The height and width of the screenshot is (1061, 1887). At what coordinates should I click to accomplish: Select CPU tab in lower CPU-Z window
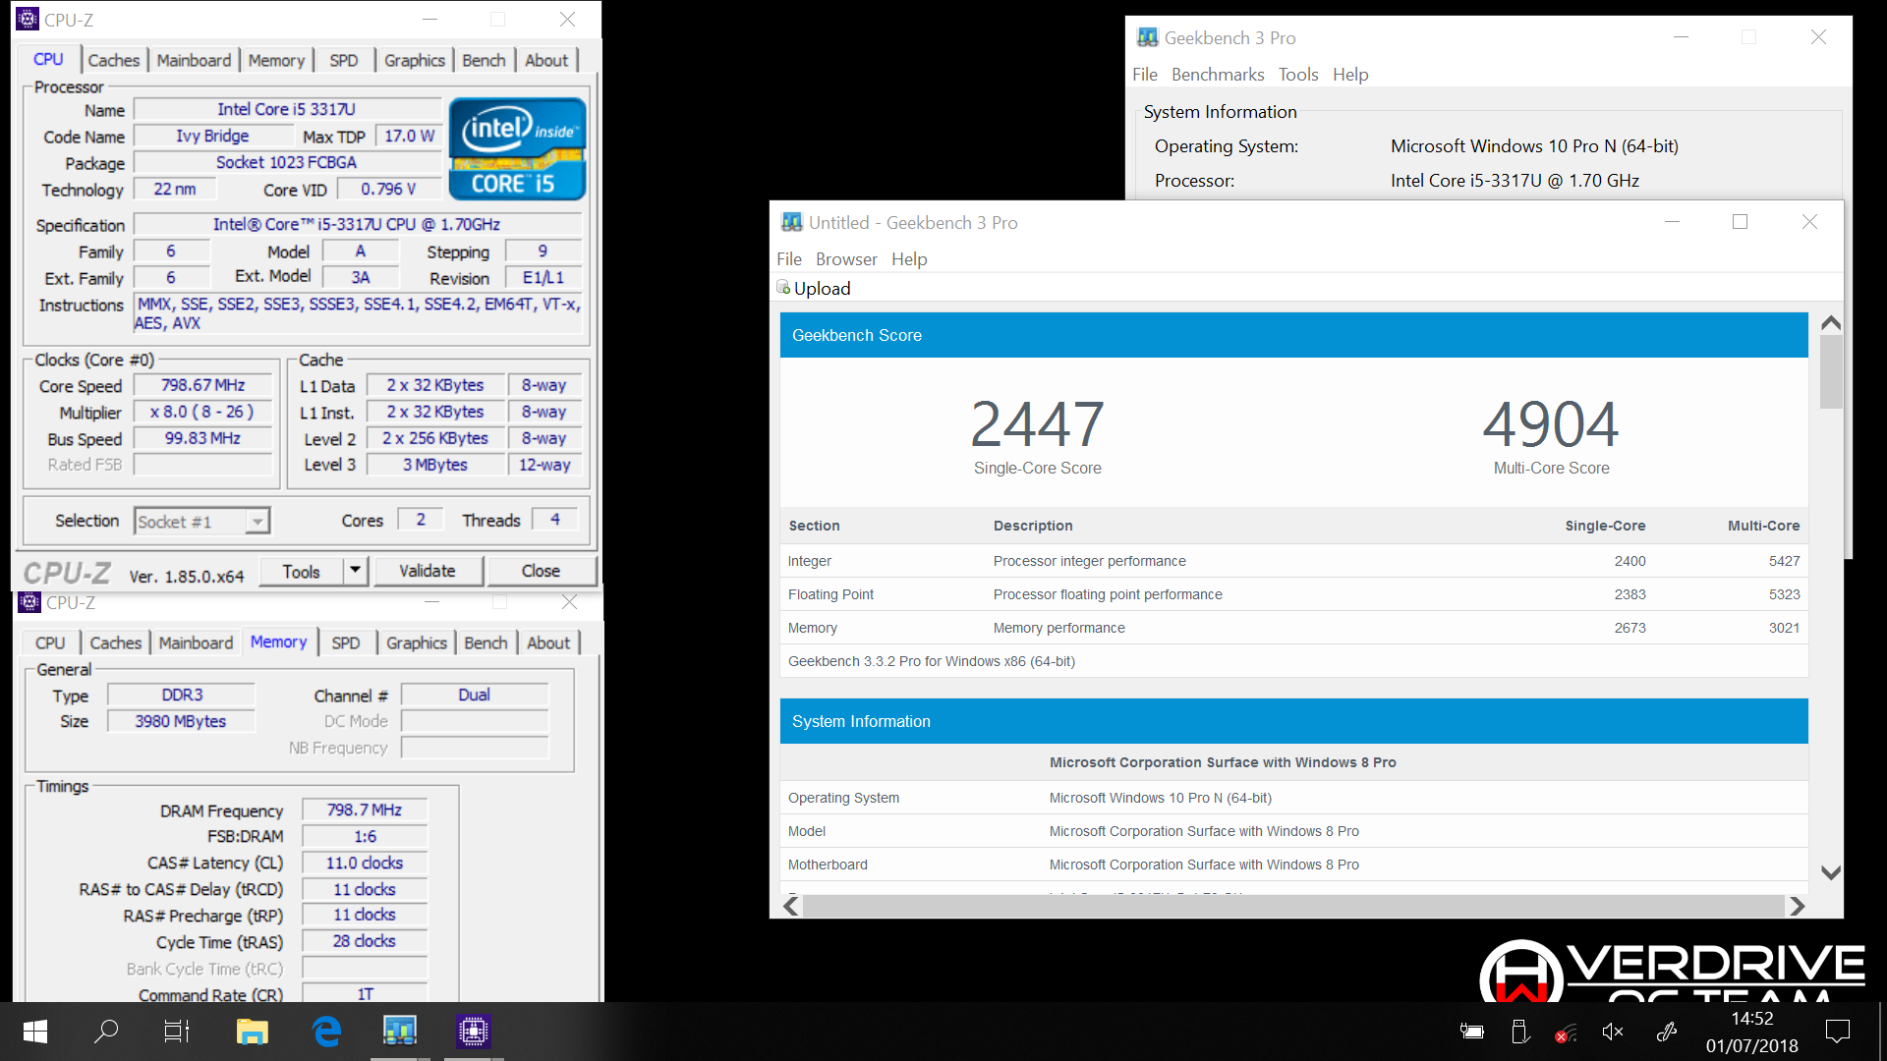click(x=50, y=642)
